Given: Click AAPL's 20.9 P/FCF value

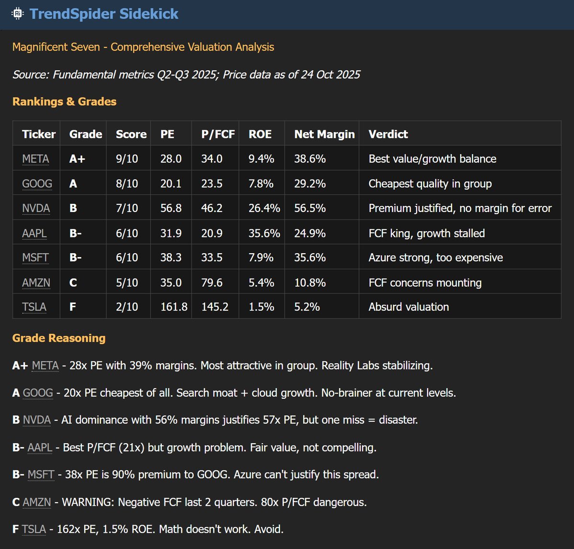Looking at the screenshot, I should 212,233.
